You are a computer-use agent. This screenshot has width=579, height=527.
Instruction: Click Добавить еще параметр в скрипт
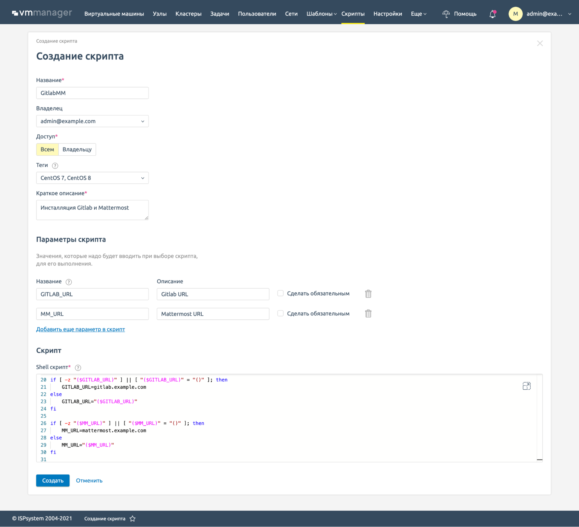point(81,329)
